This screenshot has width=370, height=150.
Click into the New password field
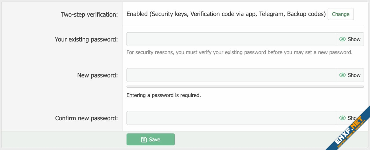pyautogui.click(x=231, y=75)
